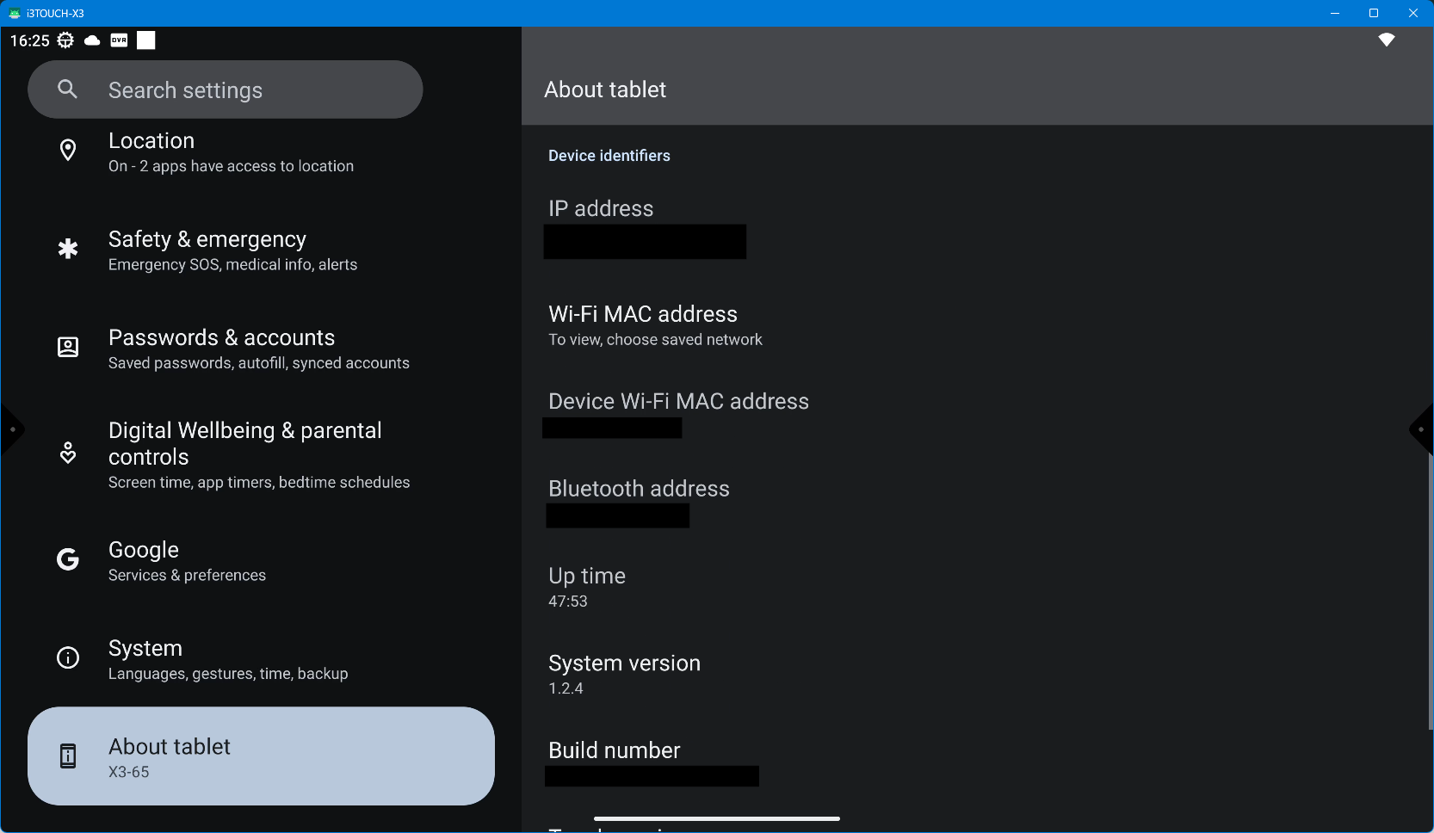1434x833 pixels.
Task: Click the Location pin icon
Action: [67, 151]
